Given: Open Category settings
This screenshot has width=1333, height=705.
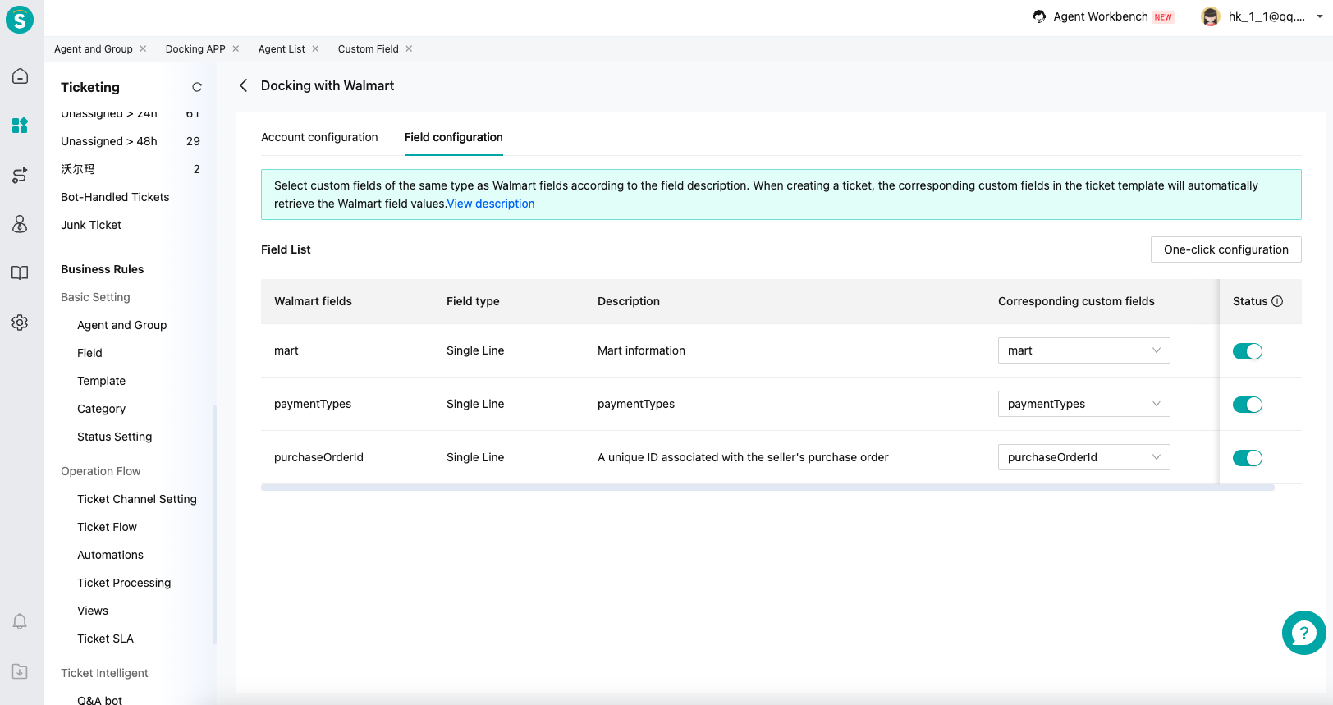Looking at the screenshot, I should pos(102,409).
